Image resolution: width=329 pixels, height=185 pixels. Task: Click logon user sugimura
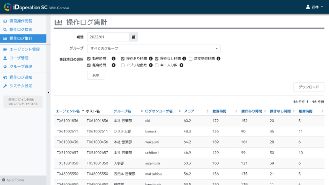[152, 163]
